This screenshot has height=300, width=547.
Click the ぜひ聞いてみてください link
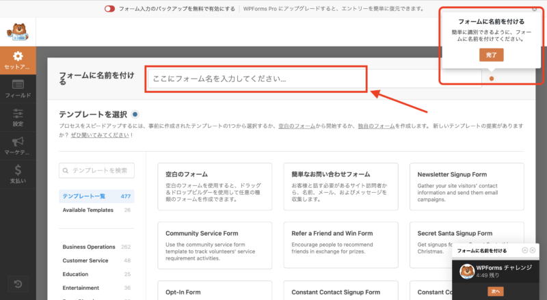100,135
